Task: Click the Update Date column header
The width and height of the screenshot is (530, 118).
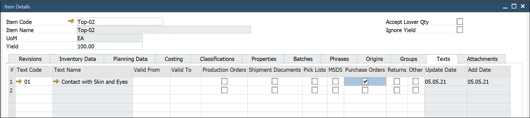Action: pos(445,70)
